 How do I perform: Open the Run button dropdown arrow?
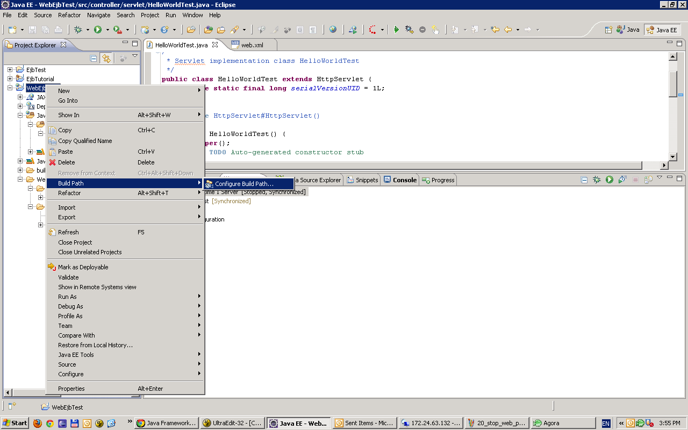pyautogui.click(x=107, y=30)
